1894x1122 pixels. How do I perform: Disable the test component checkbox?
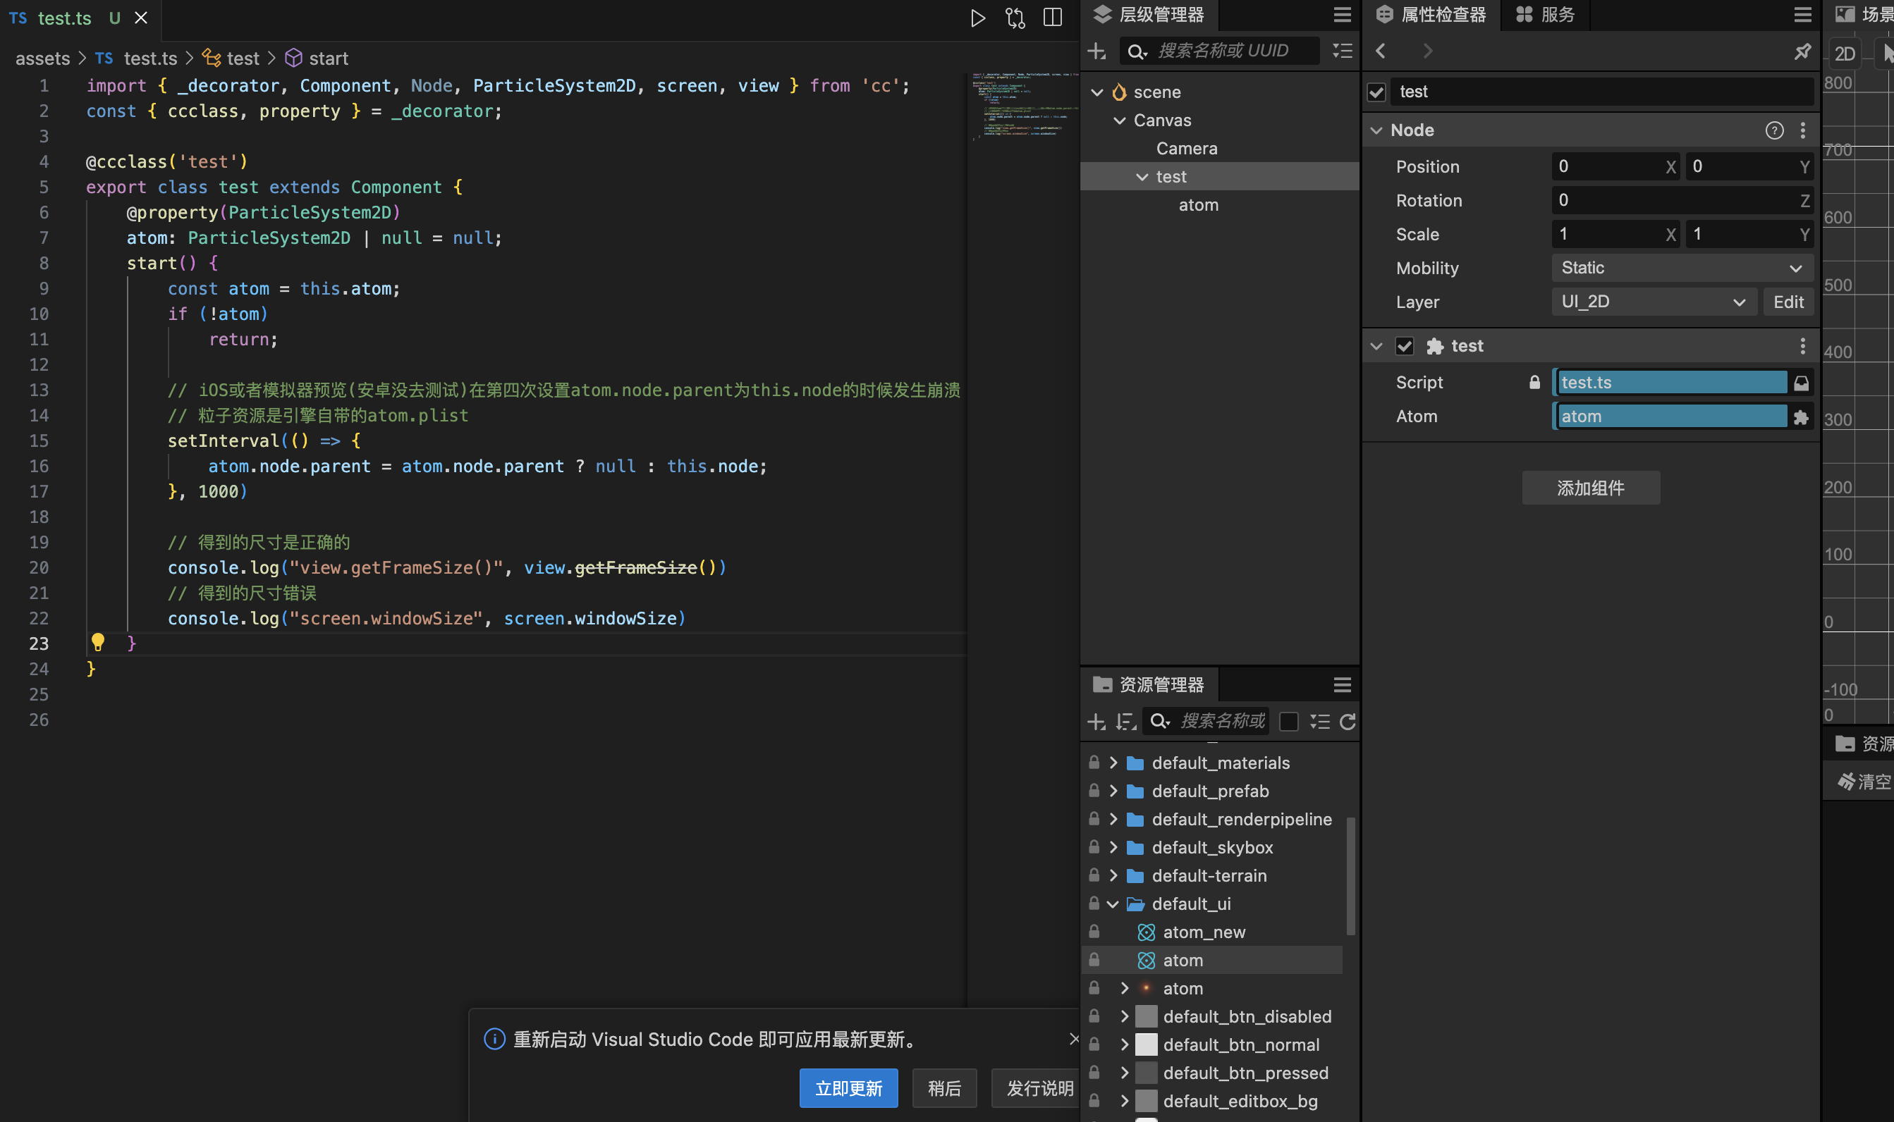1405,346
